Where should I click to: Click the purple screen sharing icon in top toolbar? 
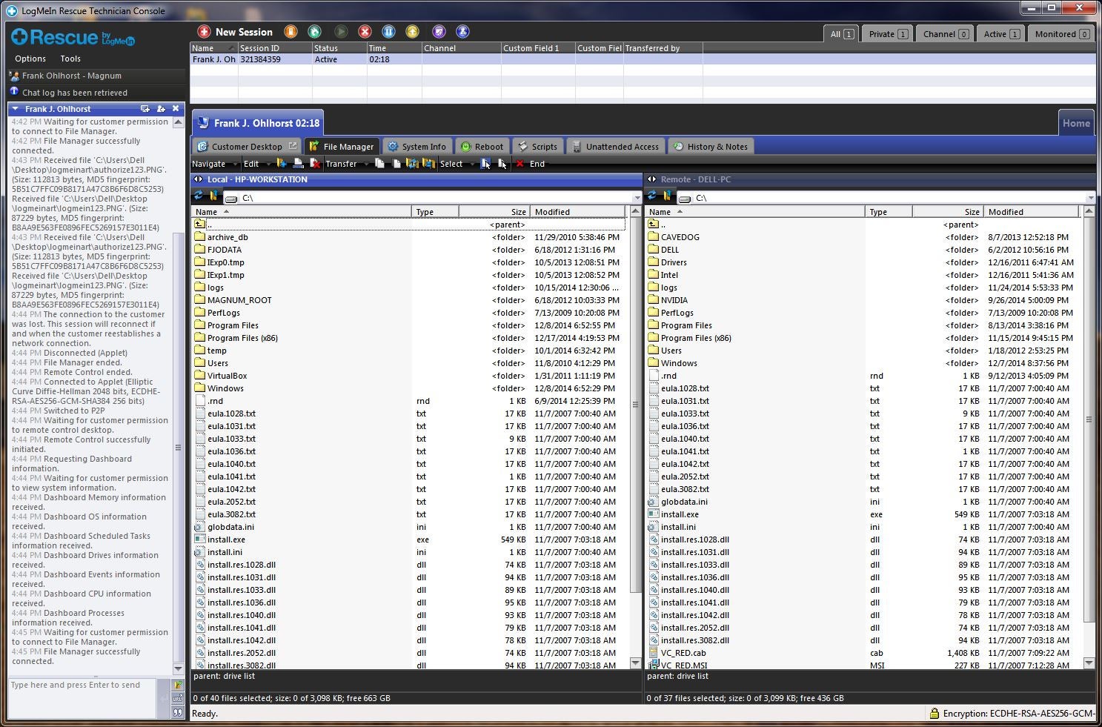(439, 32)
